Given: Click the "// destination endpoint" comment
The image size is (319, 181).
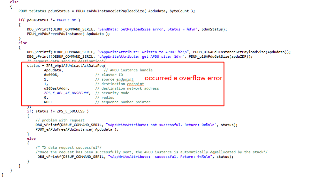Looking at the screenshot, I should coord(120,84).
